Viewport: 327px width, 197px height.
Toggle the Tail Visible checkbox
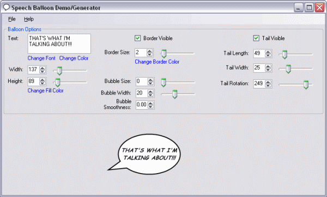tap(256, 38)
